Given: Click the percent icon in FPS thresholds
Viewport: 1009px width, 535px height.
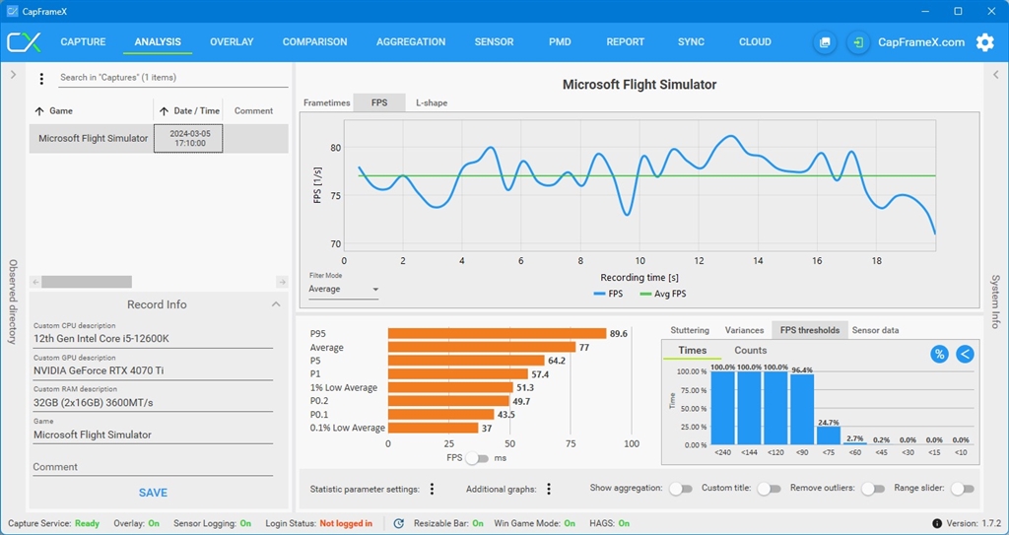Looking at the screenshot, I should tap(939, 354).
